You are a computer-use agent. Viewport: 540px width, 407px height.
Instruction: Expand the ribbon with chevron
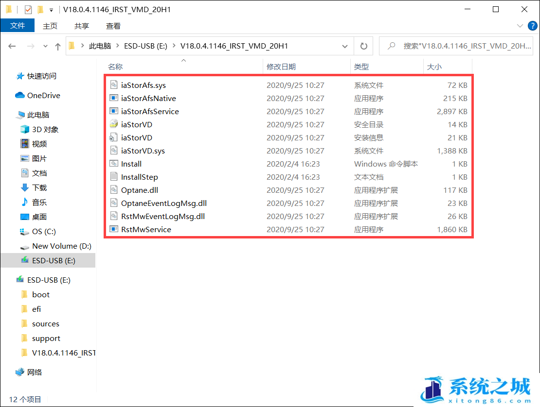(x=520, y=26)
